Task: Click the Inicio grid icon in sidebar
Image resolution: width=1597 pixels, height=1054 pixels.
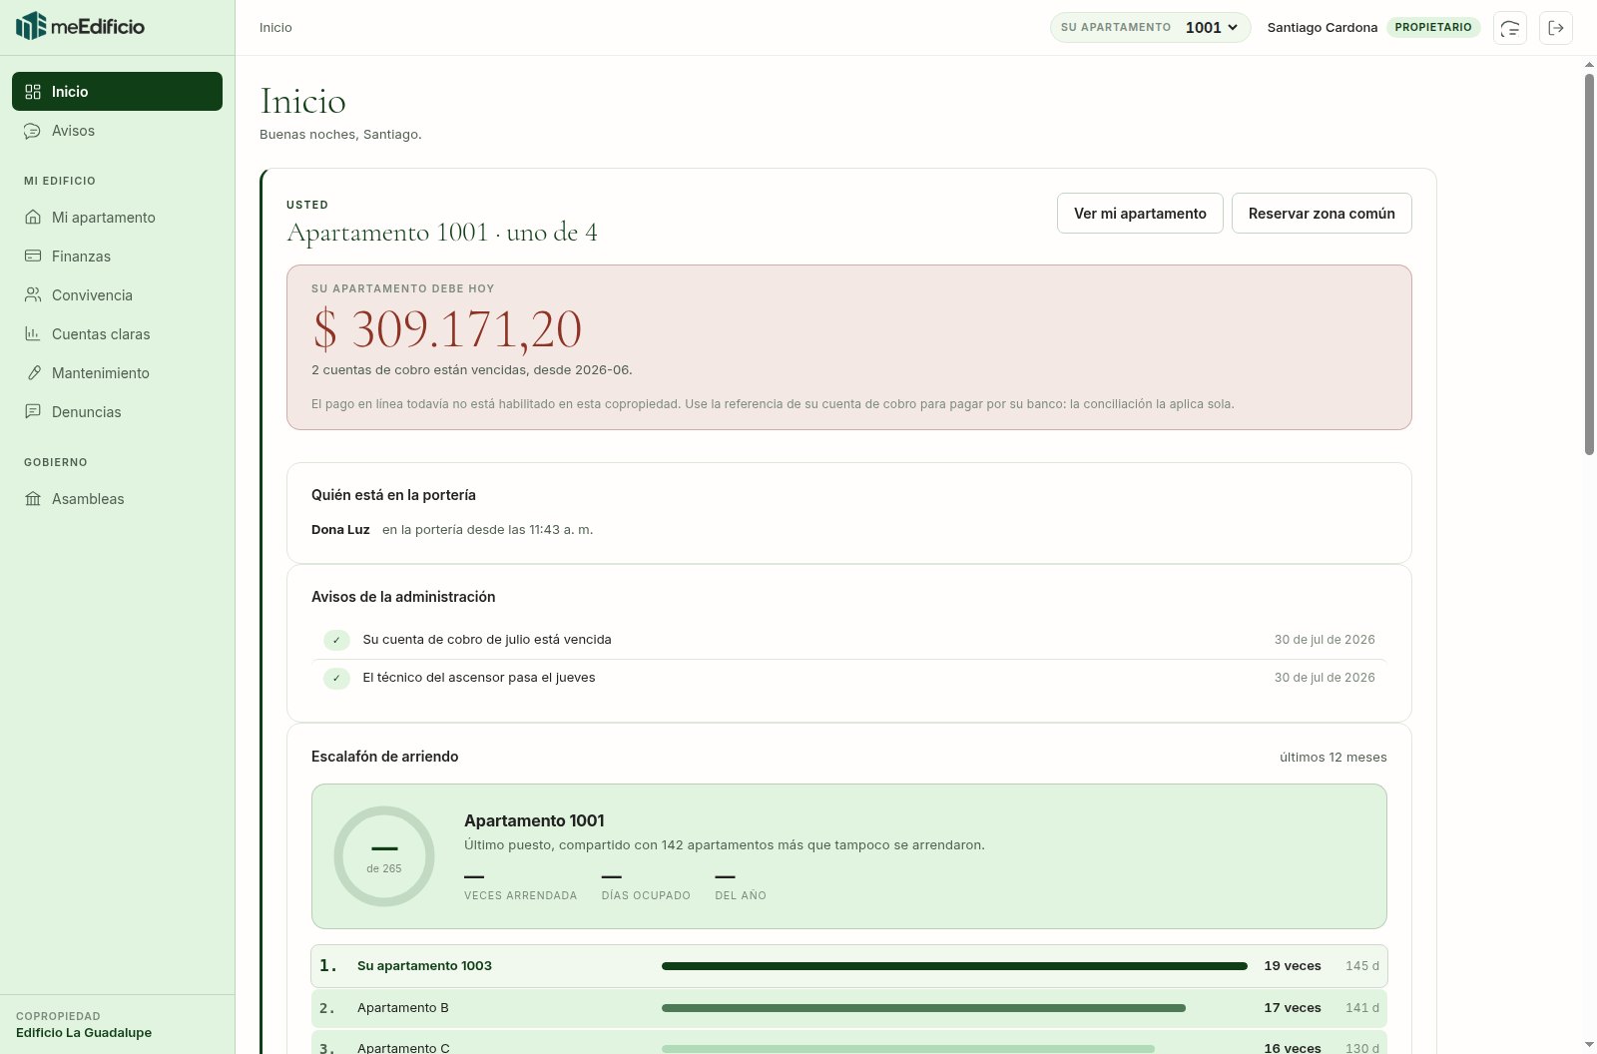Action: click(33, 92)
